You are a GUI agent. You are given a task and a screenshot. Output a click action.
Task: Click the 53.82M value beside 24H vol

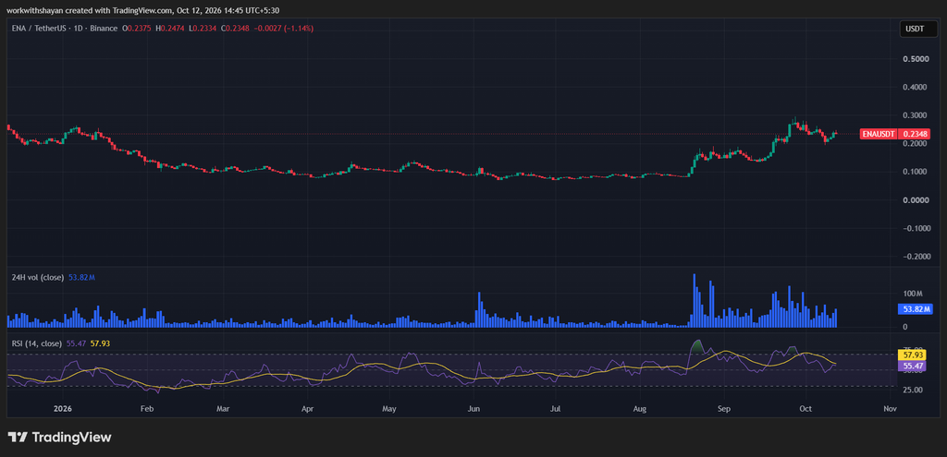click(x=81, y=277)
